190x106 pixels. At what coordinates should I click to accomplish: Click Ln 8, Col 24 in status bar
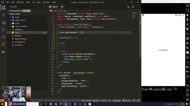coord(86,101)
